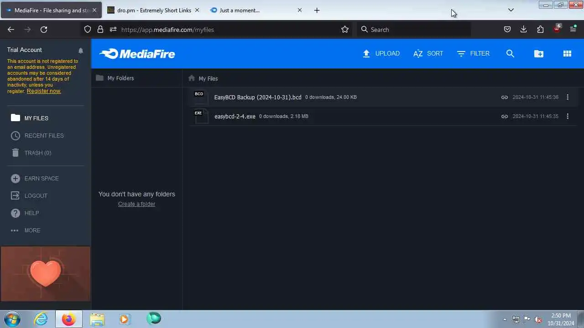Expand the More menu in sidebar

tap(26, 230)
